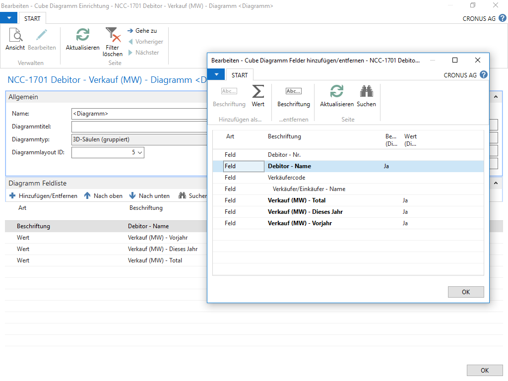Click Aktualisieren in the dialog ribbon
The height and width of the screenshot is (381, 508).
336,92
